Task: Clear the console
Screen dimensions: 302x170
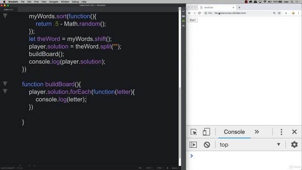Action: point(207,144)
